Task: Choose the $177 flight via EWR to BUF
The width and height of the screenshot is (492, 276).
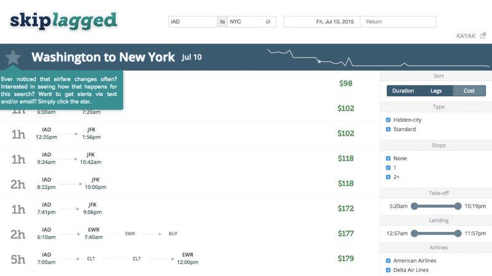Action: click(184, 234)
